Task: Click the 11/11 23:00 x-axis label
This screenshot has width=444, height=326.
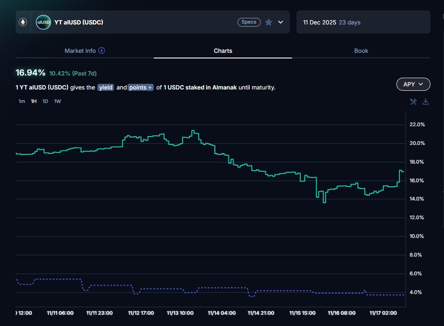Action: (100, 313)
